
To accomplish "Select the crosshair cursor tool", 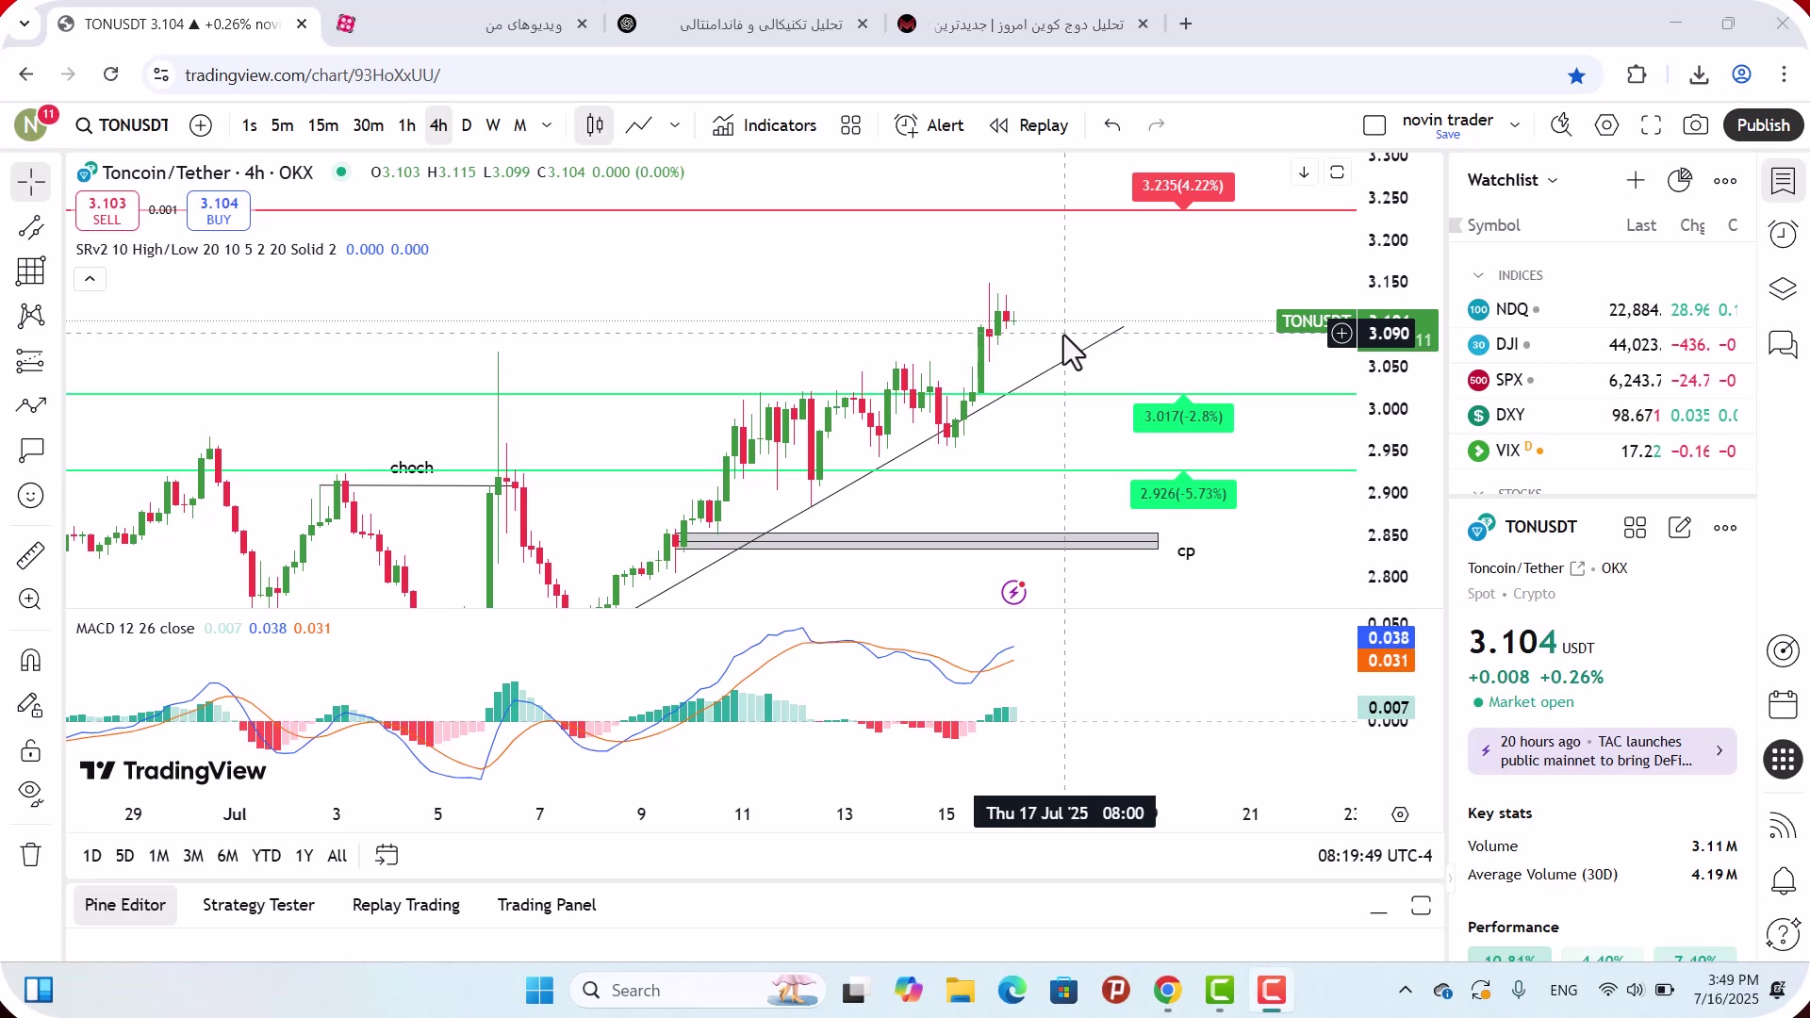I will tap(31, 182).
